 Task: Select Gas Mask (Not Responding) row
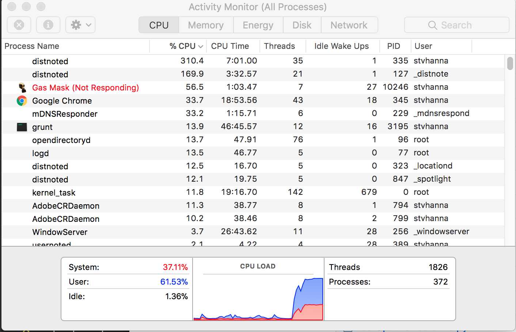(253, 87)
